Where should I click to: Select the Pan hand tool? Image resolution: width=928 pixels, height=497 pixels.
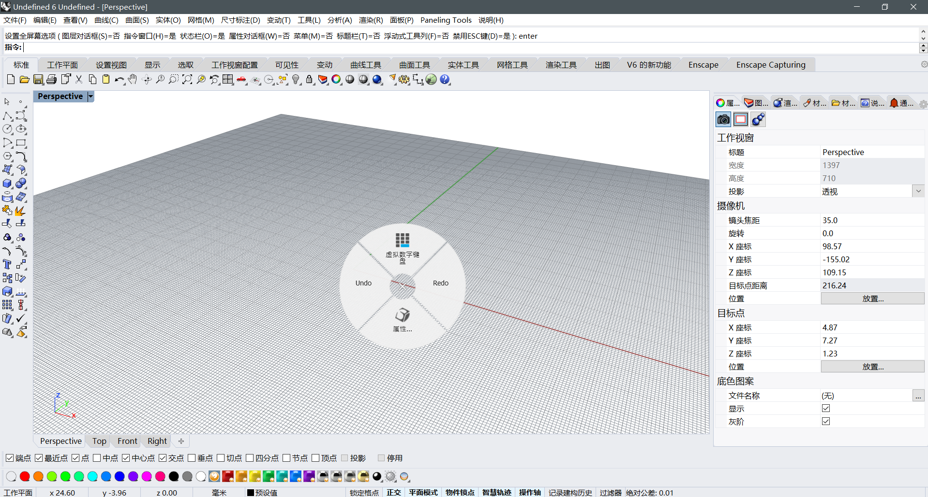point(133,80)
